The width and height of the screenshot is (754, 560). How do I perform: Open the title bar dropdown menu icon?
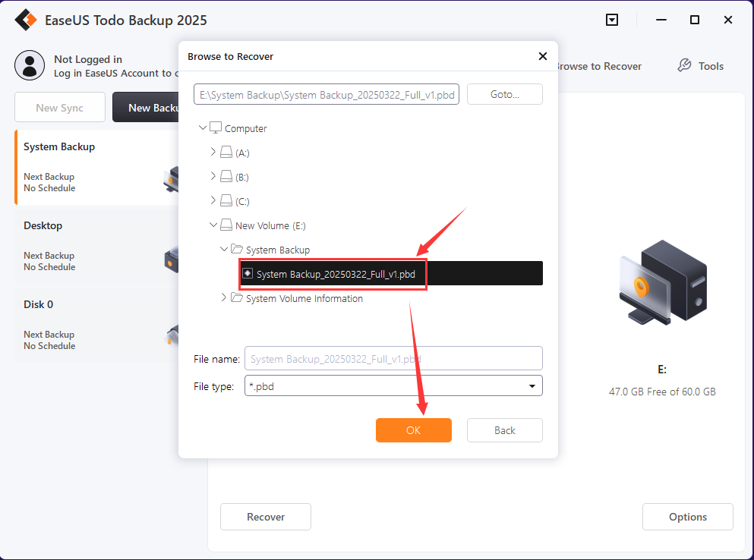point(612,20)
